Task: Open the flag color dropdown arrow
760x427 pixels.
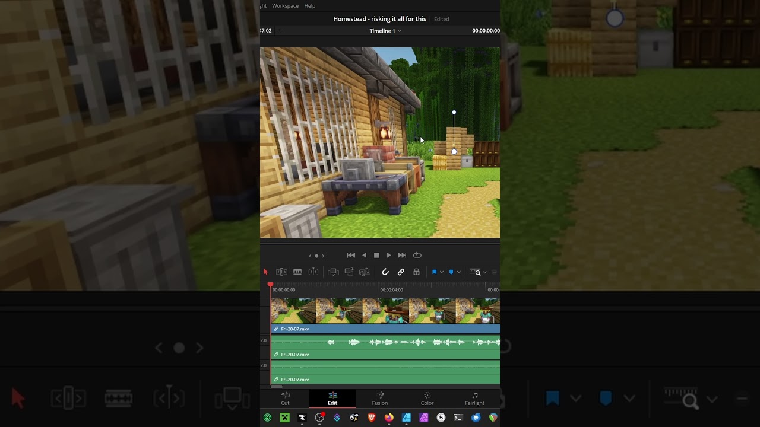Action: click(x=441, y=272)
